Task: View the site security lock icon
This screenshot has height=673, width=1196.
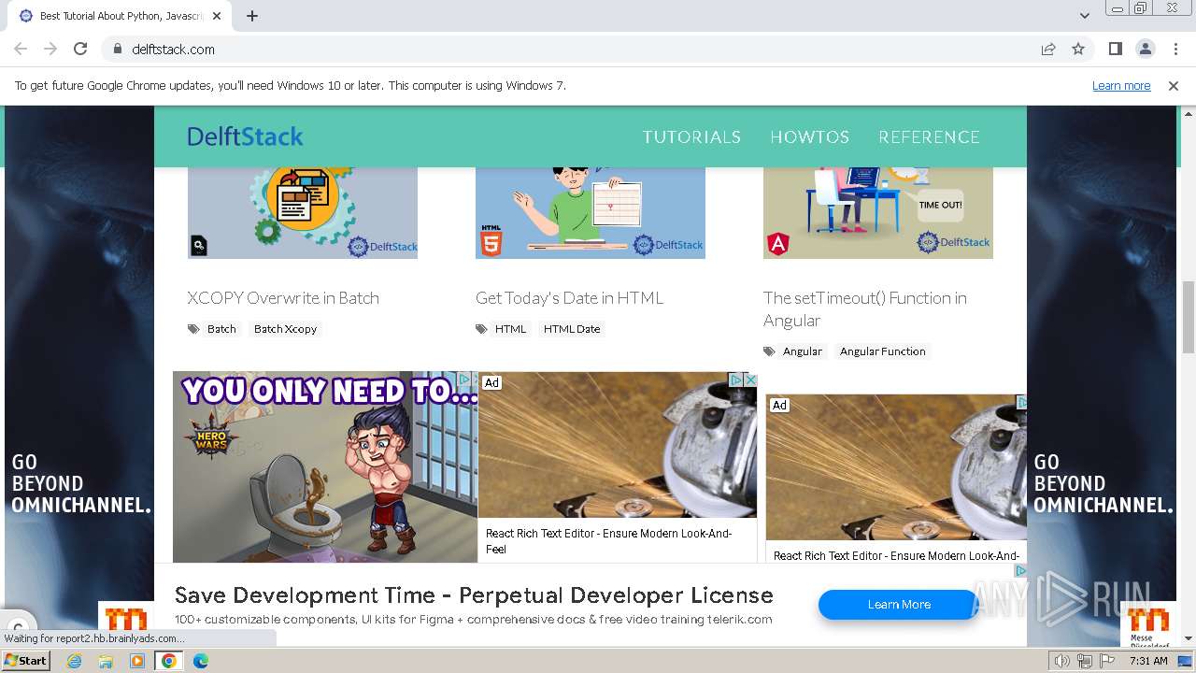Action: 118,49
